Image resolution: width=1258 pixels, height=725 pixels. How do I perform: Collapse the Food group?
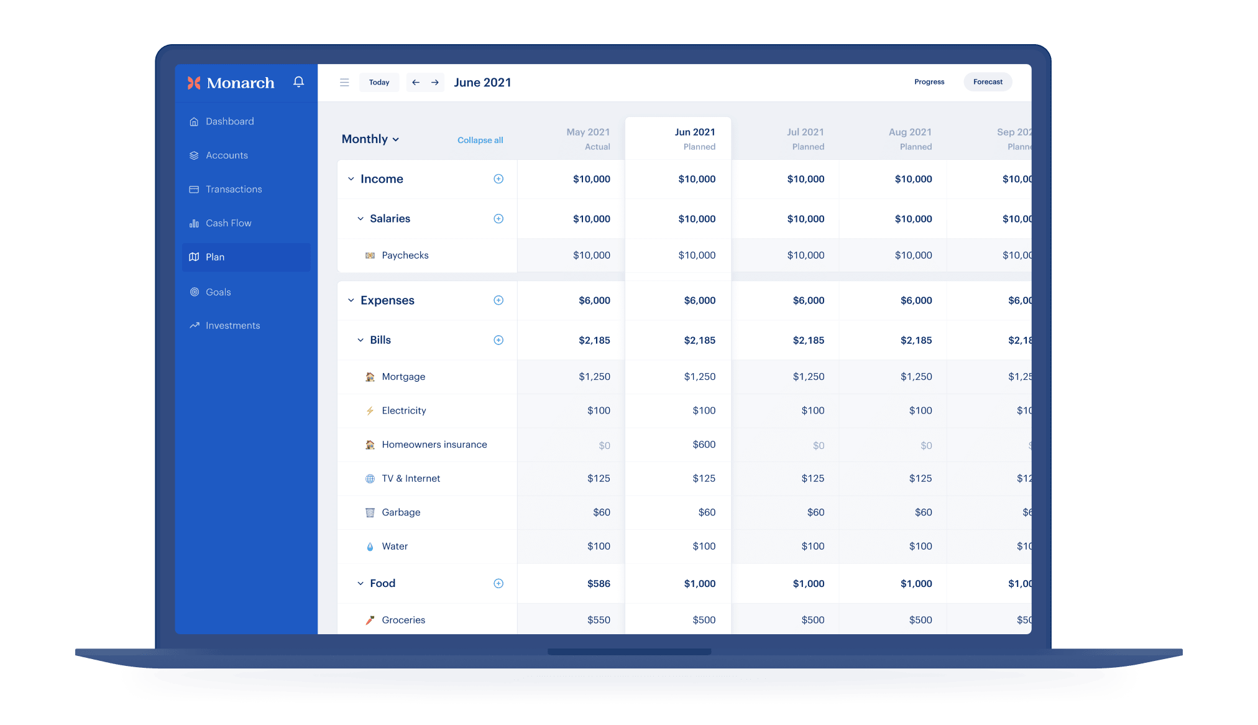pos(360,583)
